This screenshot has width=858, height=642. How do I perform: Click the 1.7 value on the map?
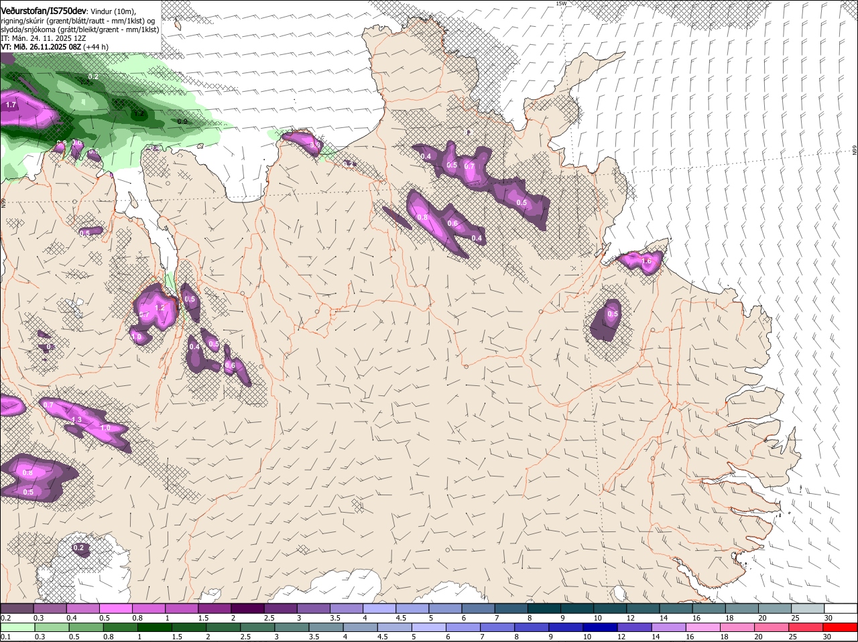[x=11, y=105]
